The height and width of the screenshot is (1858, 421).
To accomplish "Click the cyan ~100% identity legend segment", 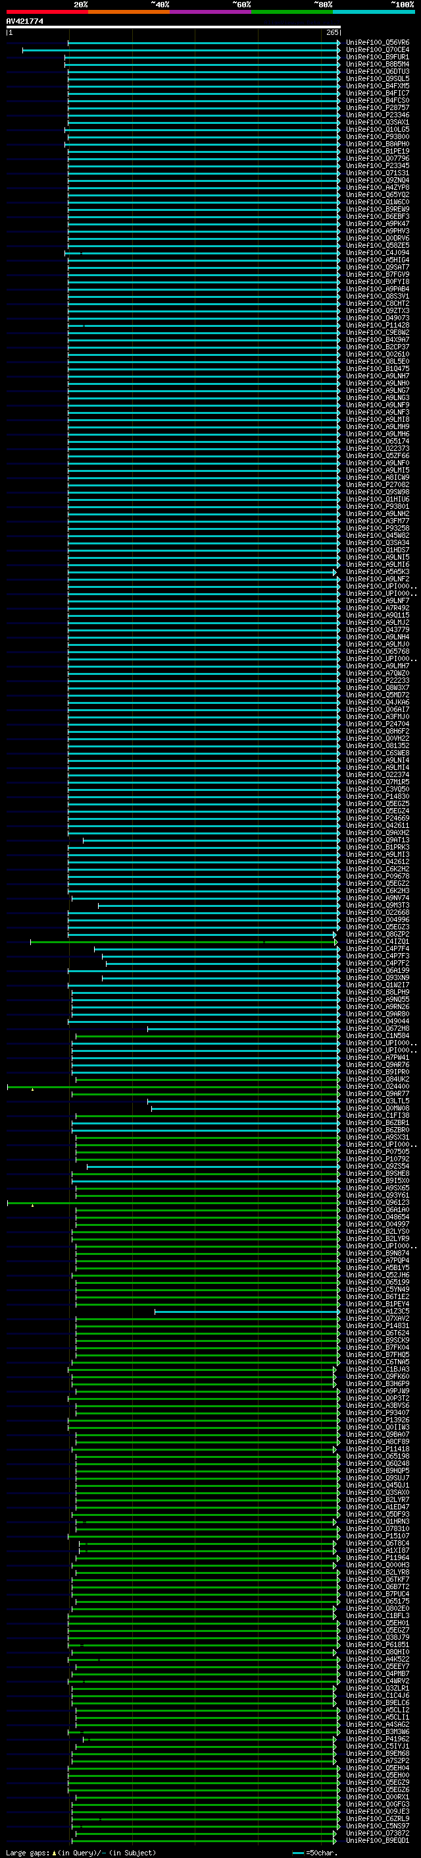I will [374, 12].
